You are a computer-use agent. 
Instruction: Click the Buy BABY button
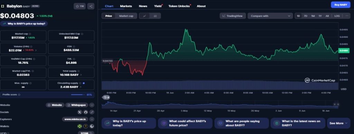coord(341,5)
